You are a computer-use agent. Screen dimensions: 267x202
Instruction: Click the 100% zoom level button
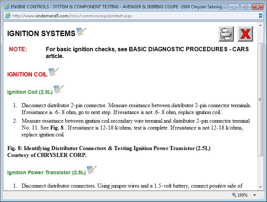pyautogui.click(x=242, y=195)
